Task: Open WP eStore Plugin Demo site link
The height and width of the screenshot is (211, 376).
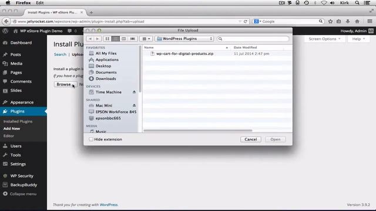Action: point(38,31)
